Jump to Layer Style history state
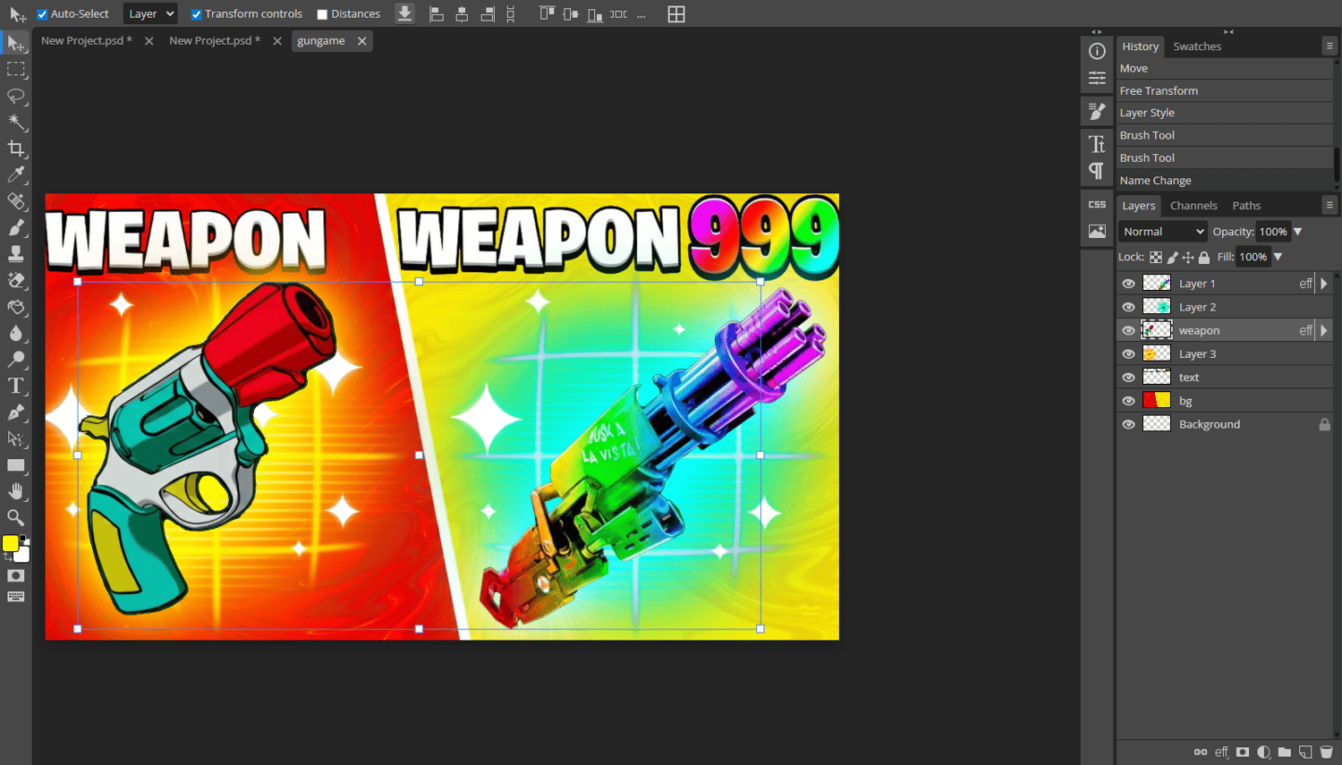The width and height of the screenshot is (1342, 765). click(x=1225, y=113)
